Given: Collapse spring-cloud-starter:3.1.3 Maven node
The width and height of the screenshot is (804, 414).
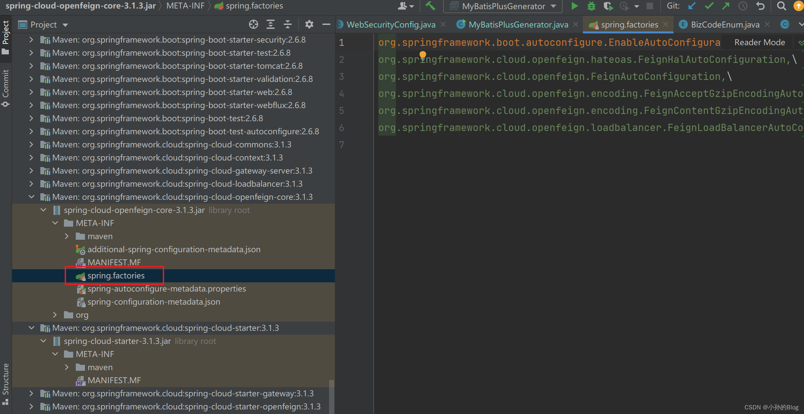Looking at the screenshot, I should pyautogui.click(x=31, y=328).
